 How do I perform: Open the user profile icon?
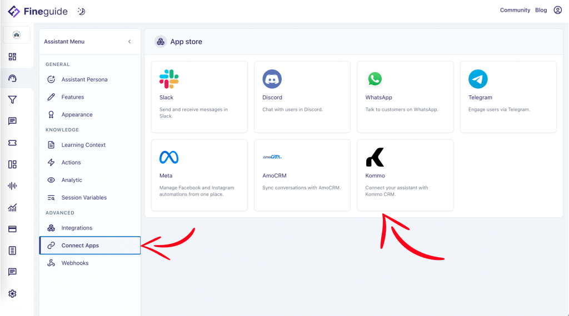tap(558, 10)
